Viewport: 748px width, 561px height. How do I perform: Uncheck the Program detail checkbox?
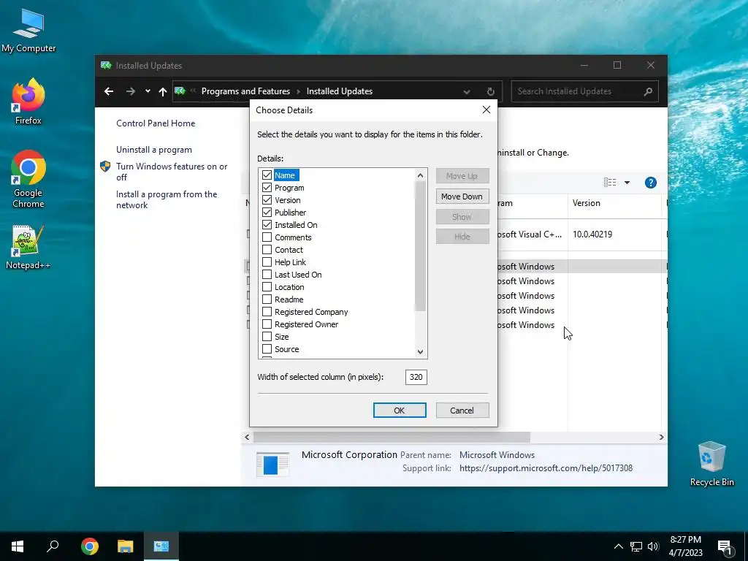click(x=267, y=188)
